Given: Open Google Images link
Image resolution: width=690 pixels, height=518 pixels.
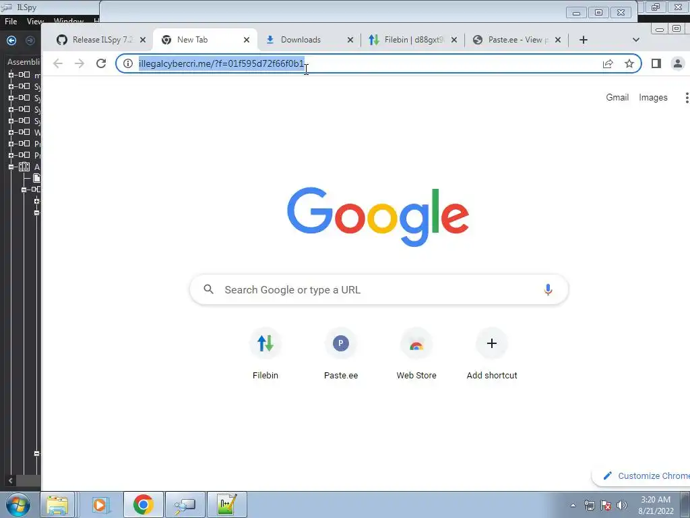Looking at the screenshot, I should click(x=653, y=97).
